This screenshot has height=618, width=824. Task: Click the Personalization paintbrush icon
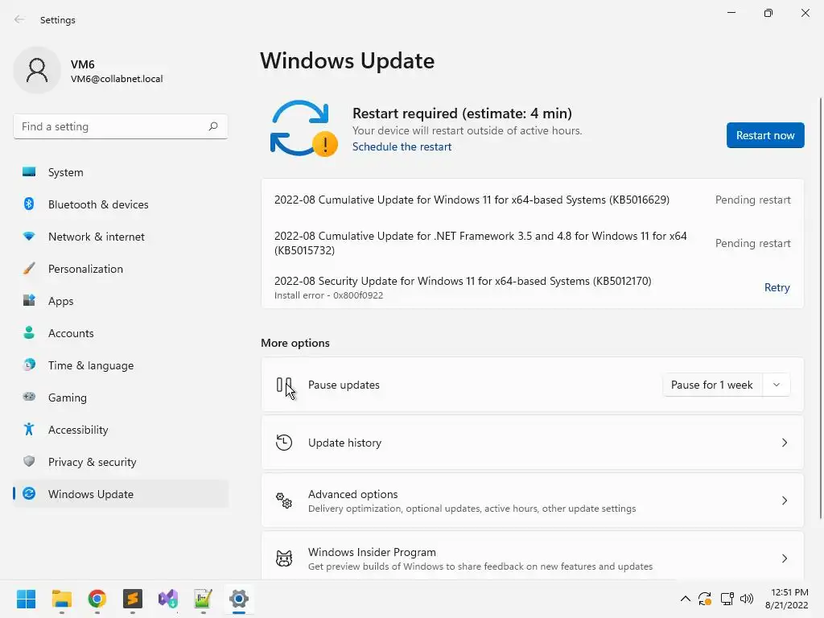29,269
